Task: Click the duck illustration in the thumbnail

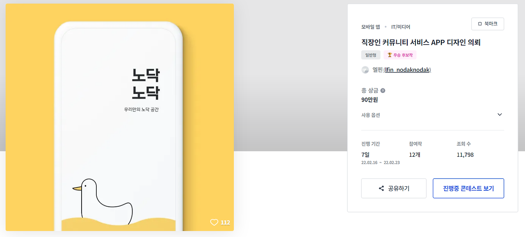Action: (103, 201)
